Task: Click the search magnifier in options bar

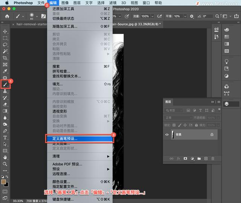Action: (x=217, y=16)
